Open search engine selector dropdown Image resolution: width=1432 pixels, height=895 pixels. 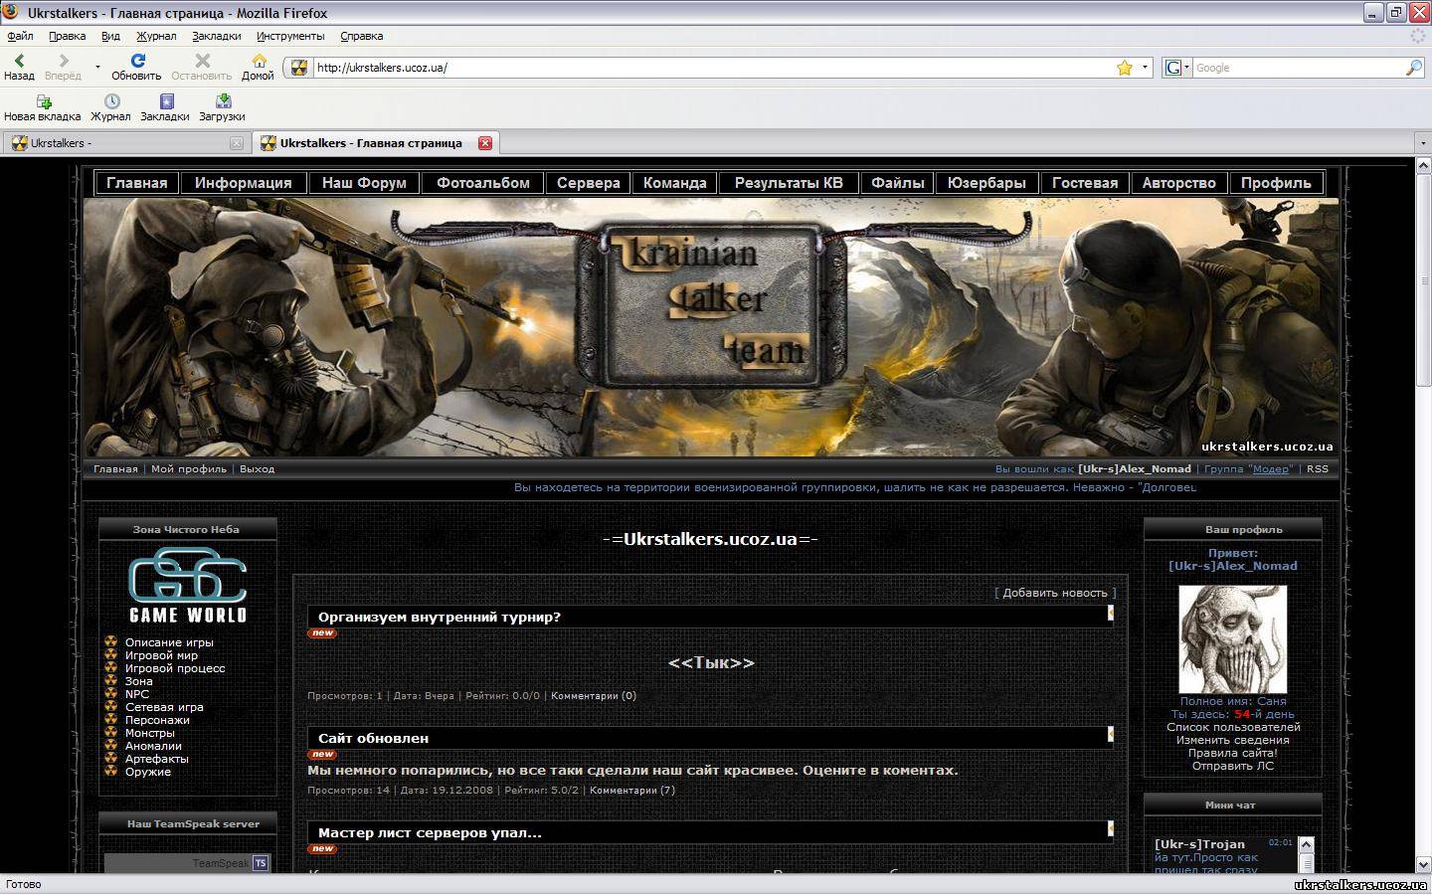pyautogui.click(x=1185, y=68)
